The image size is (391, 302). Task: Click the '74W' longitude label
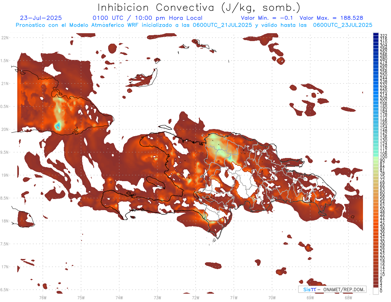[119, 297]
